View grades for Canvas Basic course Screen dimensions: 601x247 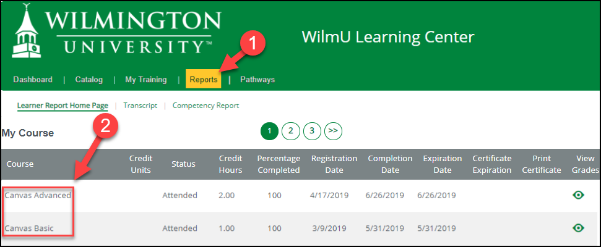[x=578, y=228]
